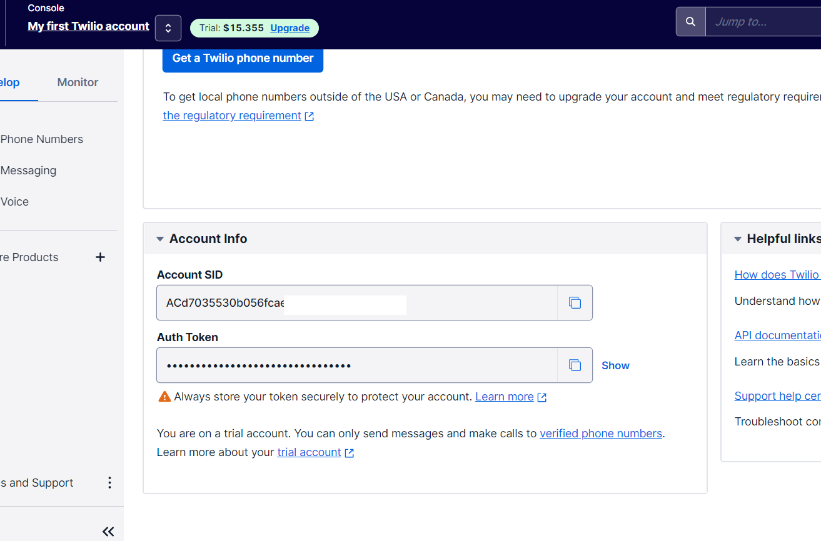Screen dimensions: 821x541
Task: Click Get a Twilio phone number
Action: [x=243, y=58]
